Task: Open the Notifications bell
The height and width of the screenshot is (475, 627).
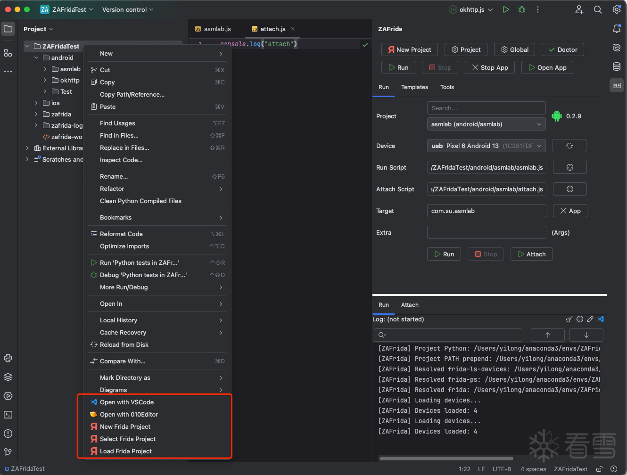Action: [x=617, y=29]
